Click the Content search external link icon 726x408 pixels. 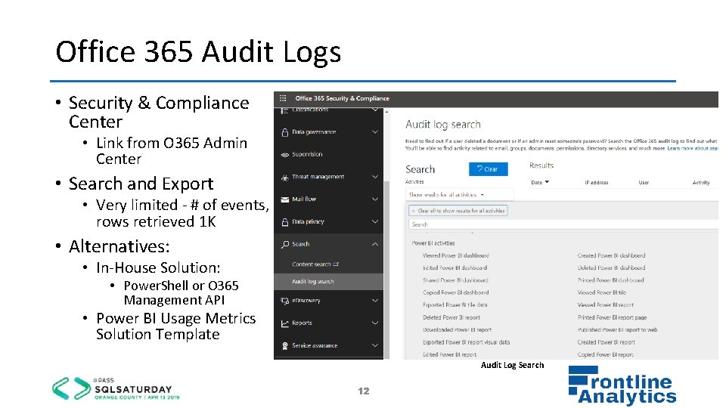(x=336, y=264)
